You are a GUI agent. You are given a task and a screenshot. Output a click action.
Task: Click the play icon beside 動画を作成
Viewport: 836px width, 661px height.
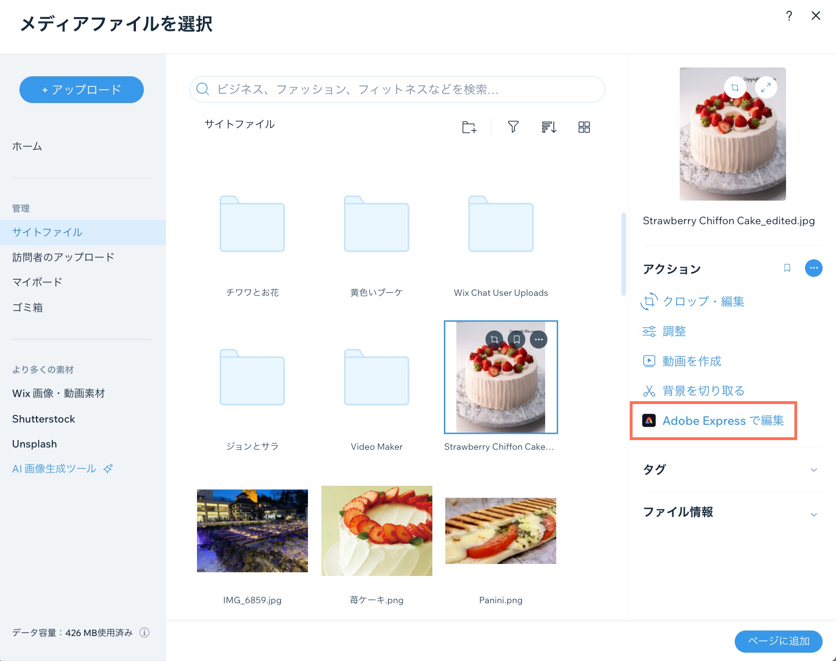tap(649, 361)
